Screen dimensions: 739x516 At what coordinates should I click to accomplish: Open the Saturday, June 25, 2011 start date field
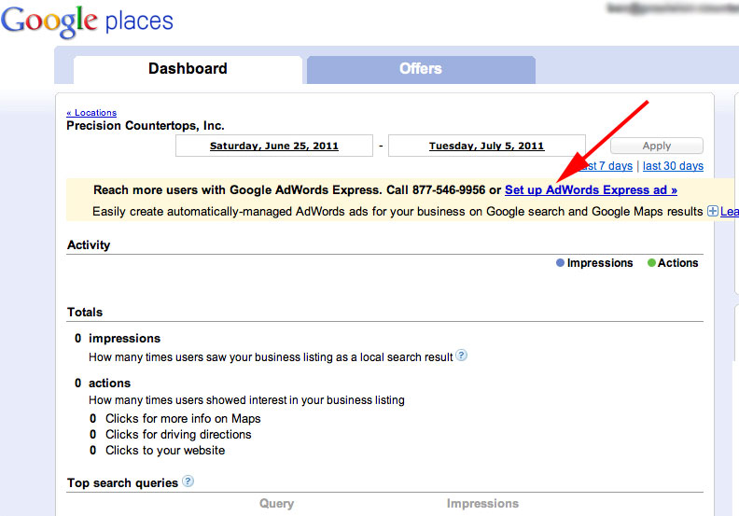(x=273, y=146)
